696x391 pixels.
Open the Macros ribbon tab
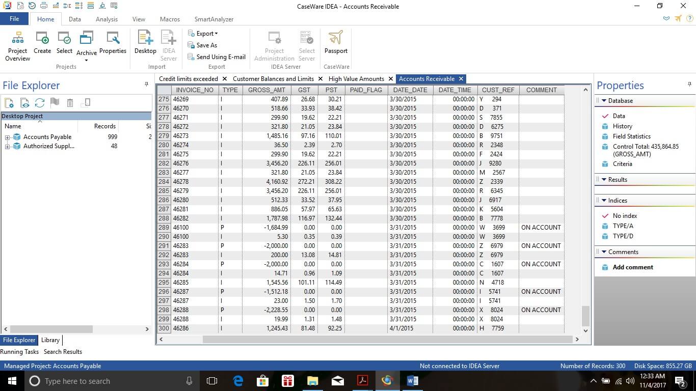[170, 19]
